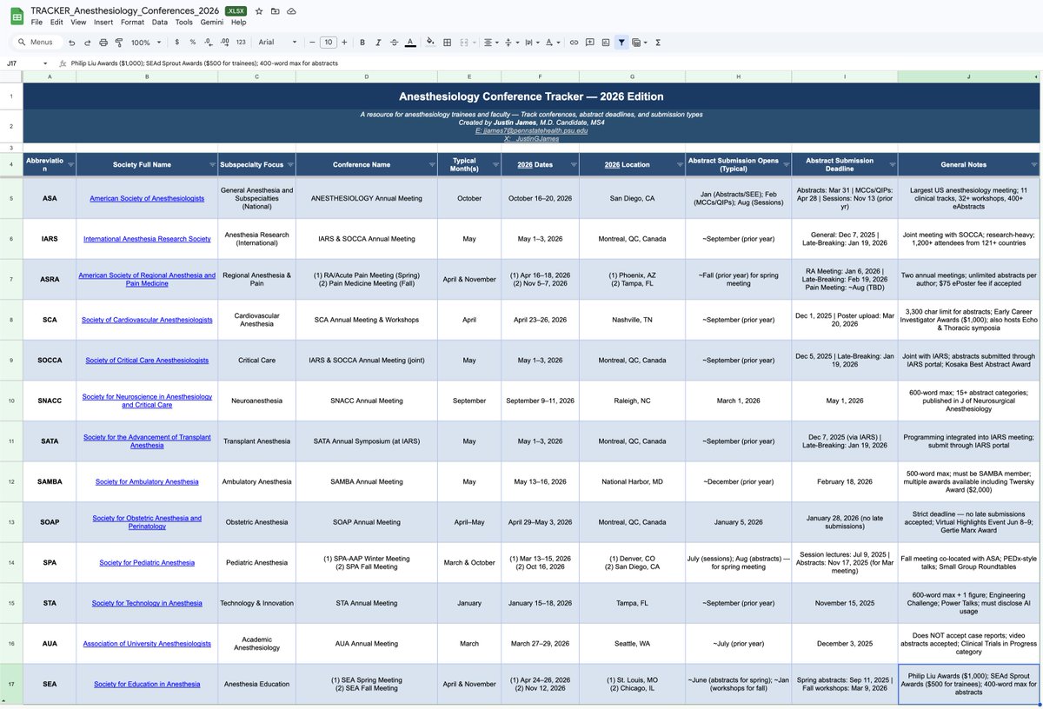Check the cloud document status icon
The width and height of the screenshot is (1043, 709).
[290, 10]
